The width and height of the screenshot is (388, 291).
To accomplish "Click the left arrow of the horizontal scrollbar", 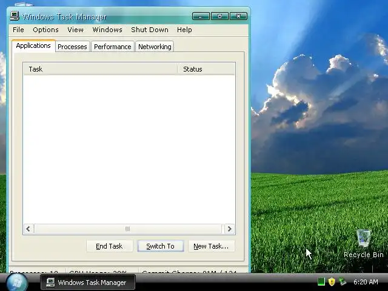I will pyautogui.click(x=28, y=229).
